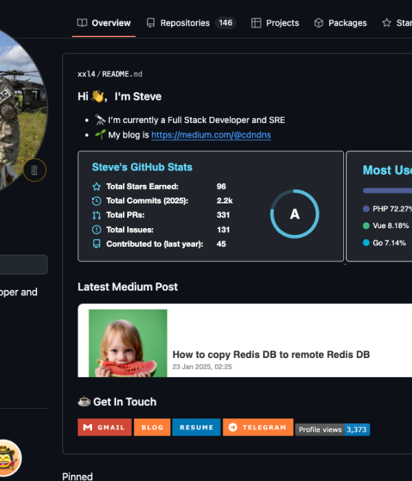Click the Contributed to repository icon
The image size is (412, 481).
coord(96,244)
